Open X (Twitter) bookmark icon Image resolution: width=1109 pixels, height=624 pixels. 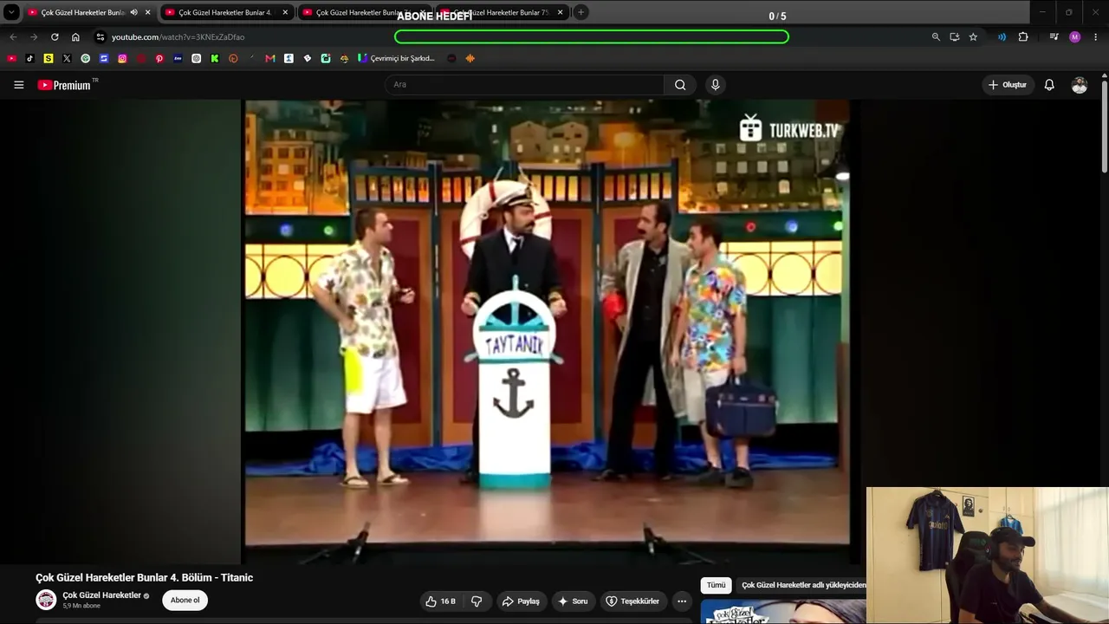pos(67,59)
